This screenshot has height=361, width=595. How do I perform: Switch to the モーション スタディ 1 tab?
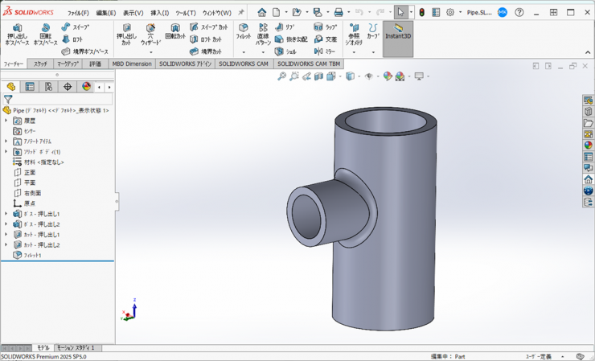point(75,348)
